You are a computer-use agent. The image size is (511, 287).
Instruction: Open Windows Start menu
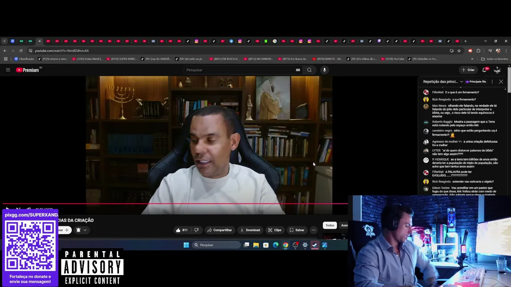tap(186, 245)
